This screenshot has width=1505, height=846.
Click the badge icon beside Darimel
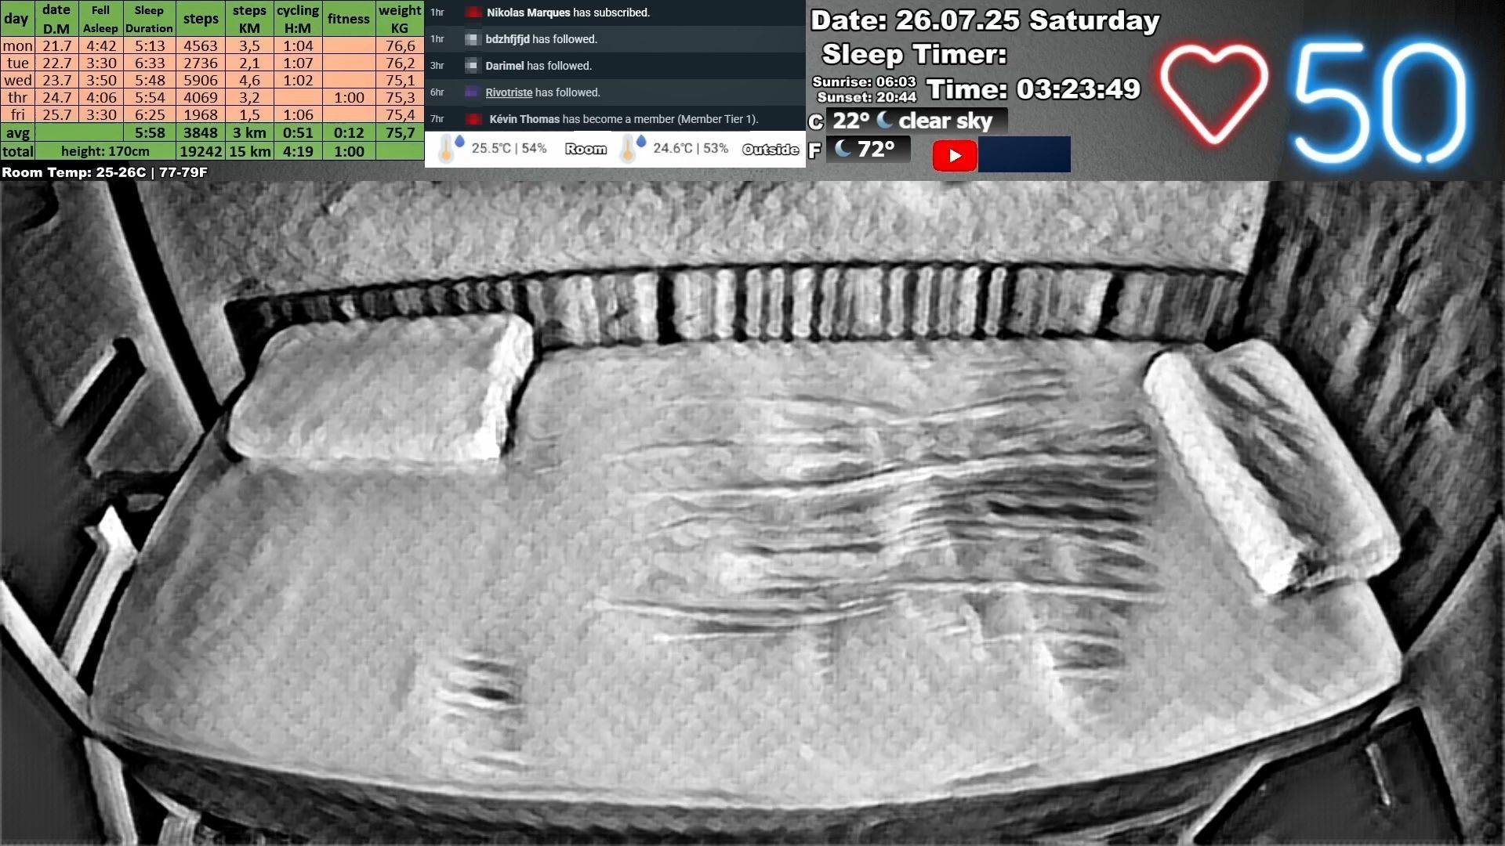click(x=472, y=66)
